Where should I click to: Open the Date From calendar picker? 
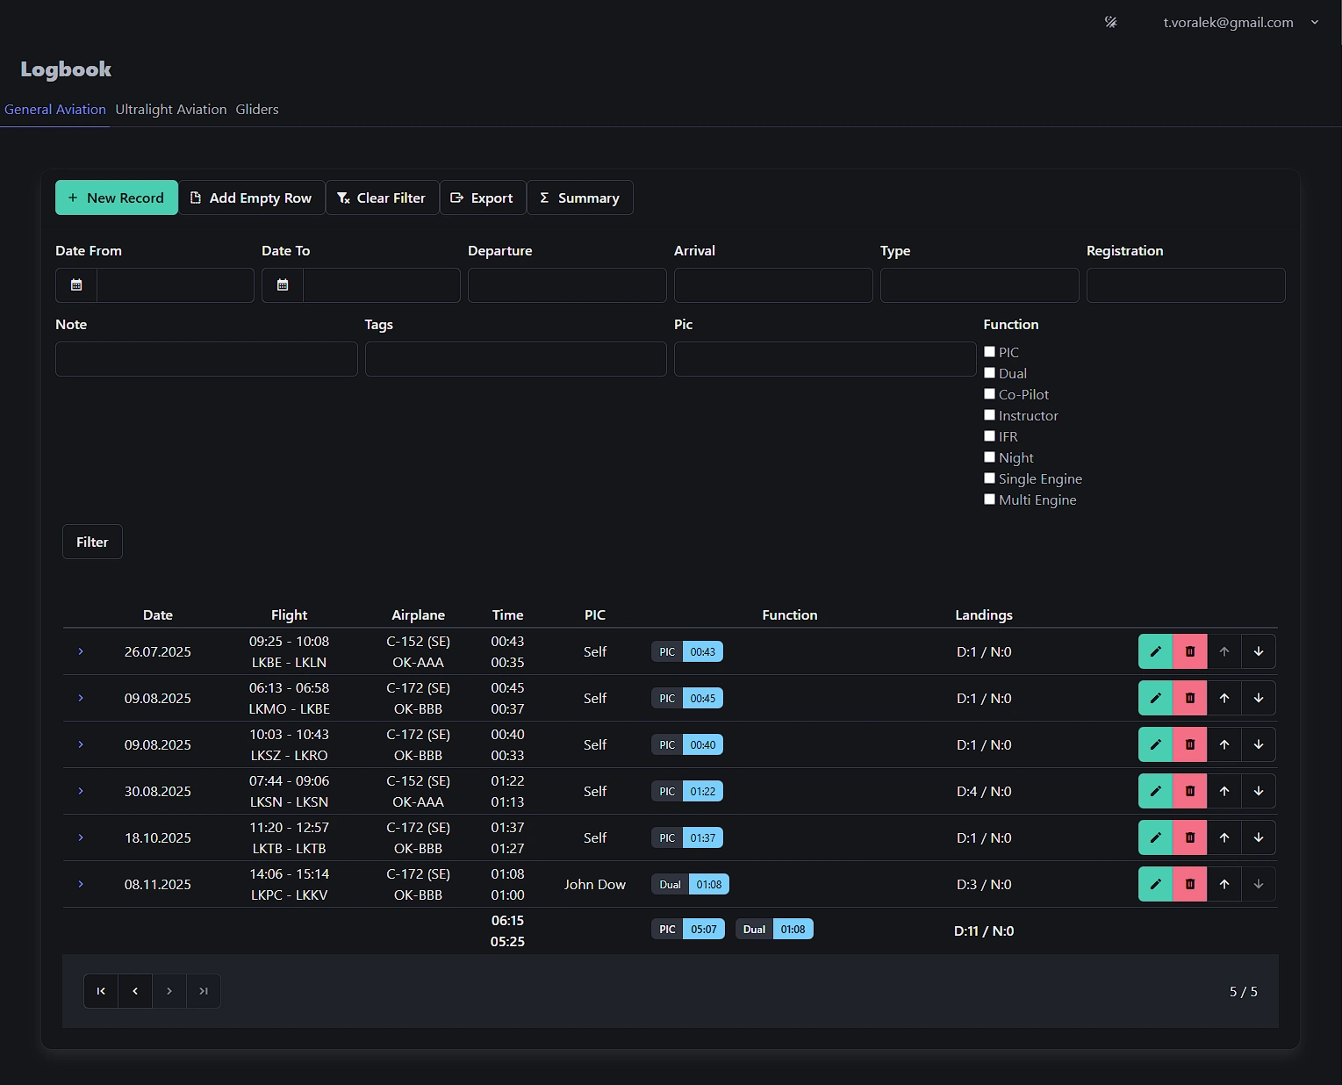click(76, 285)
